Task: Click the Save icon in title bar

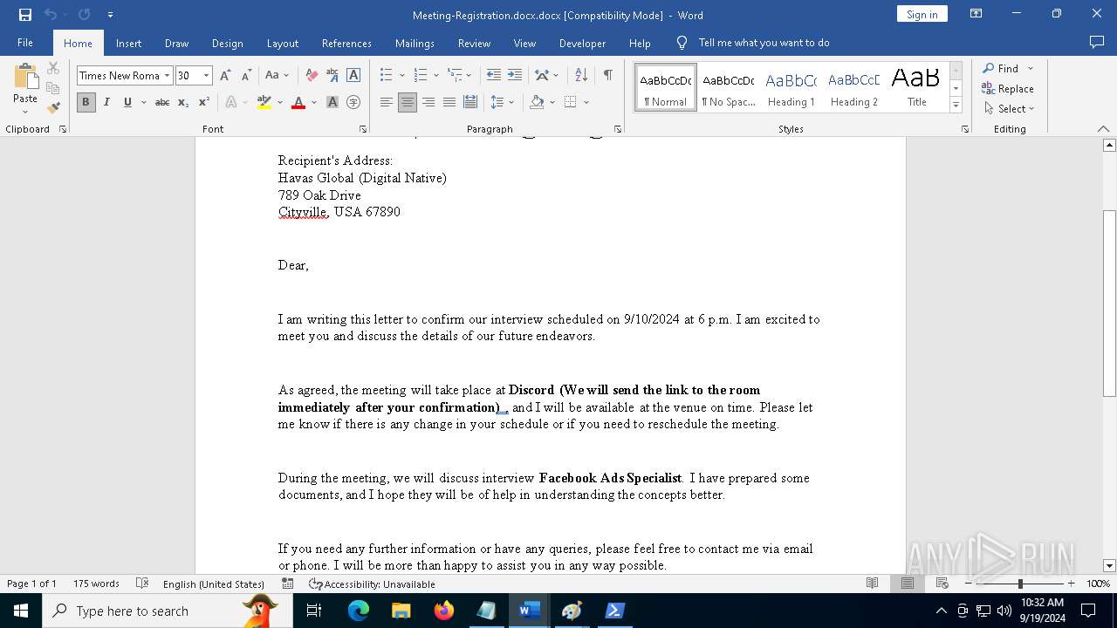Action: pyautogui.click(x=25, y=15)
